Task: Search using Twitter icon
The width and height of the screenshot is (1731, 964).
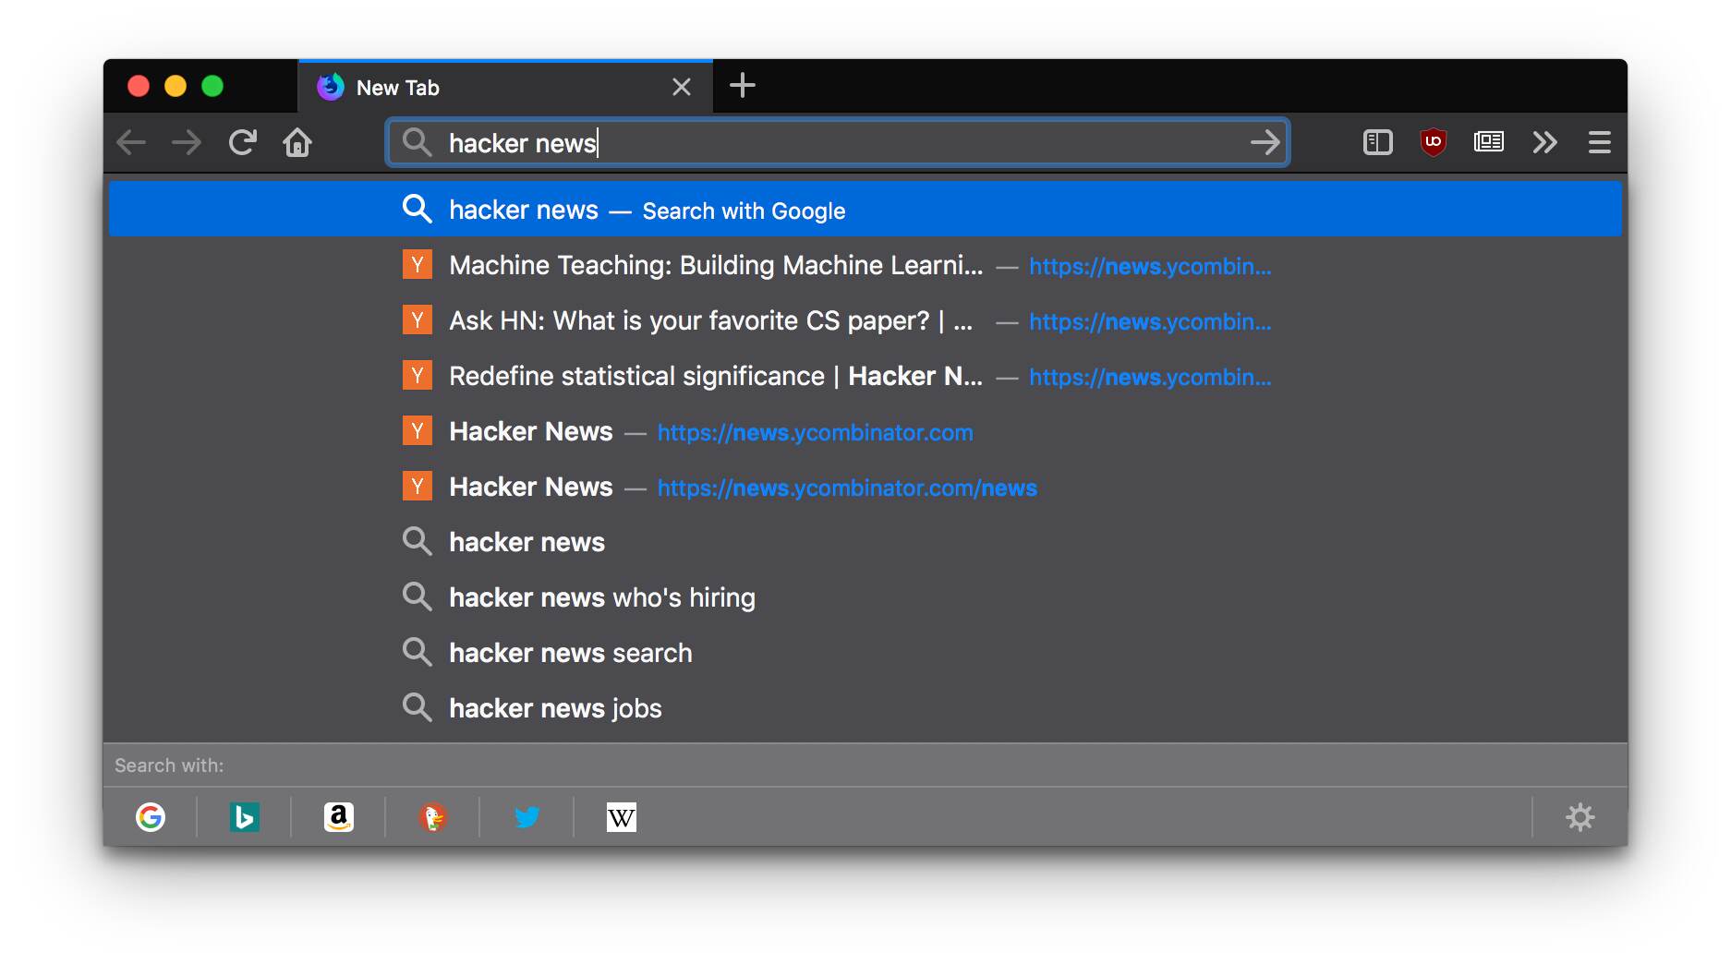Action: pos(527,817)
